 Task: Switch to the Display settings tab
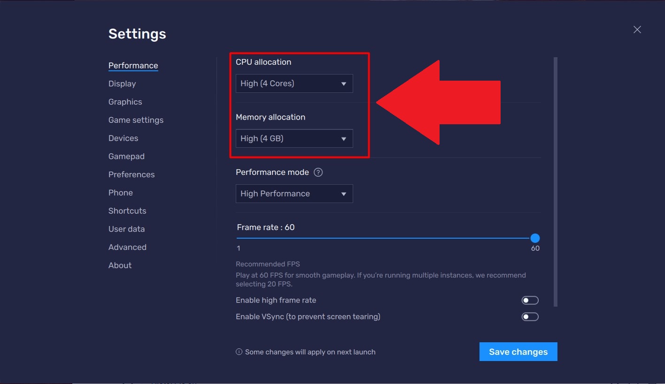point(122,83)
